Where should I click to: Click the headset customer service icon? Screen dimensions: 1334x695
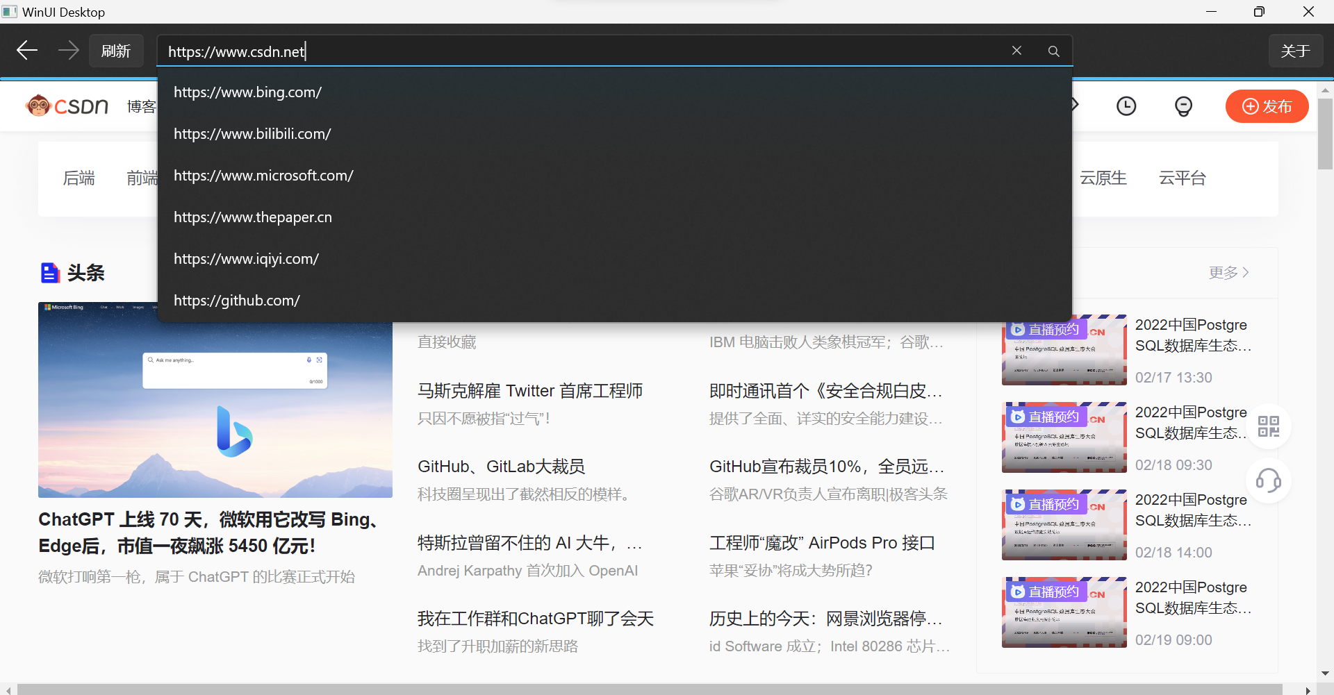point(1269,480)
